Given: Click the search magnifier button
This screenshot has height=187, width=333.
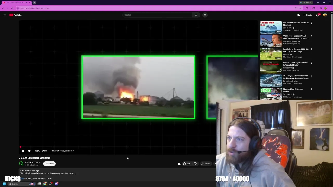Looking at the screenshot, I should (x=196, y=15).
